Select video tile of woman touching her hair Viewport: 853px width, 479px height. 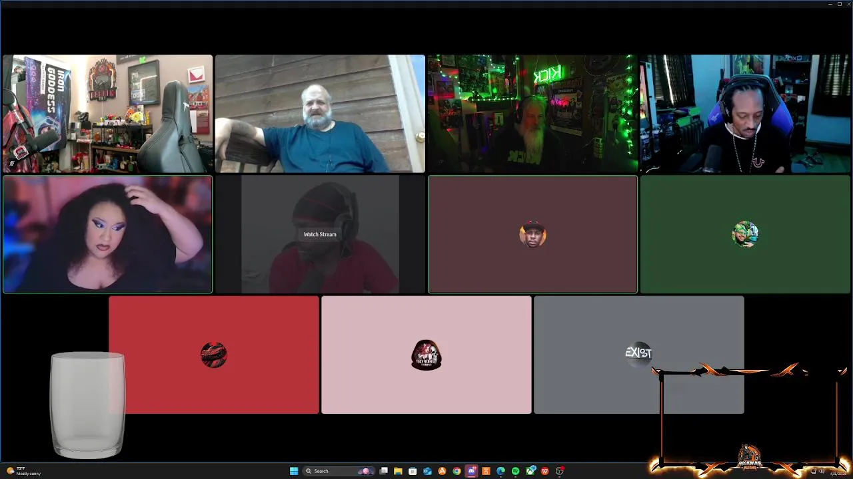(x=107, y=234)
